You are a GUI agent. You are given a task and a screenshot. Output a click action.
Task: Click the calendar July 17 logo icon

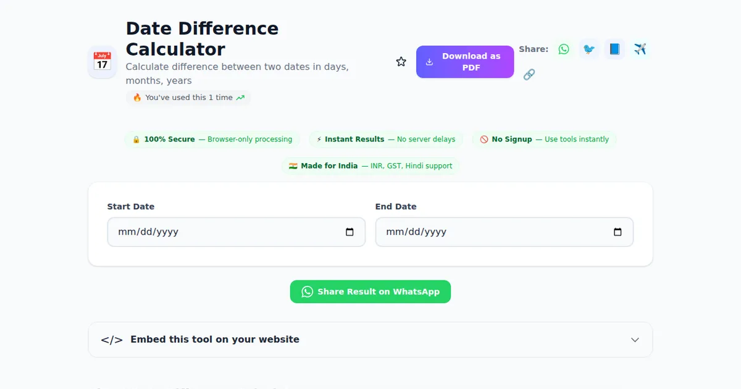(102, 62)
